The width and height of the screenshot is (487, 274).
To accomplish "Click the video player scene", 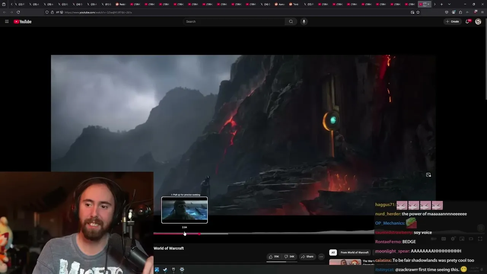I will [243, 135].
